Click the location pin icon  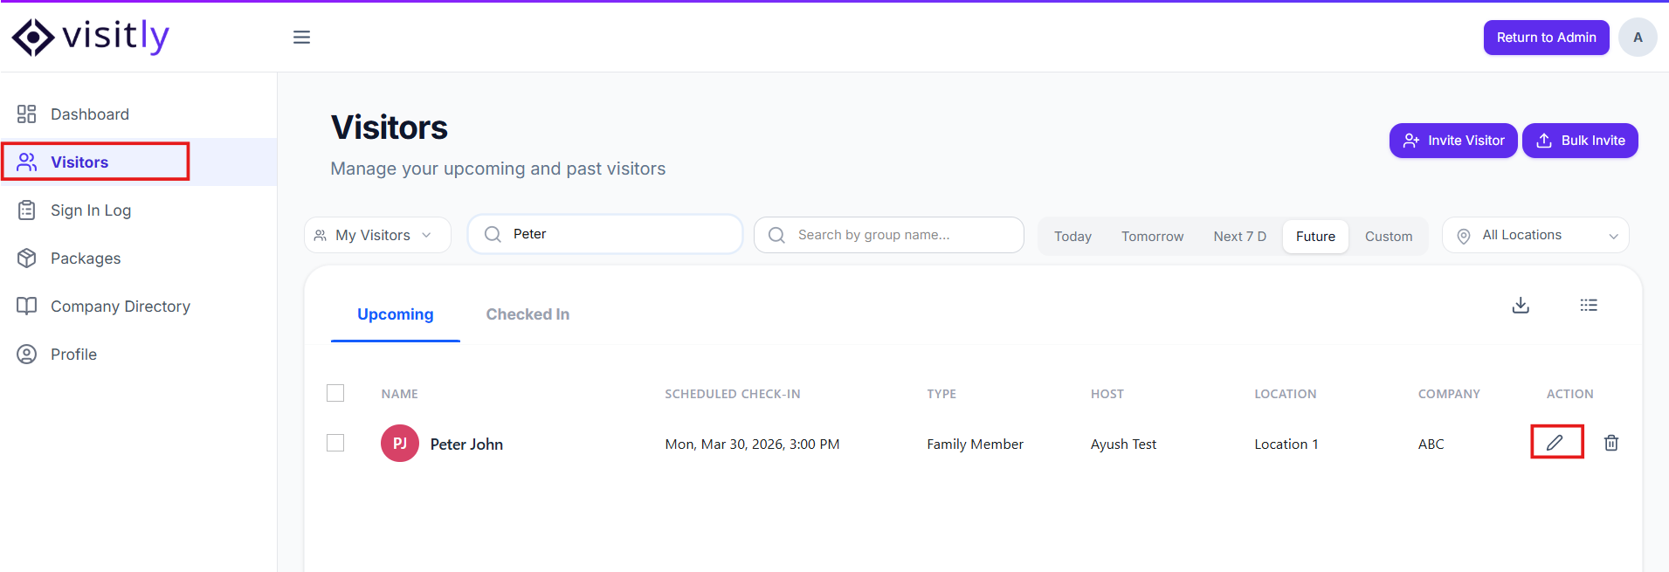pos(1464,236)
